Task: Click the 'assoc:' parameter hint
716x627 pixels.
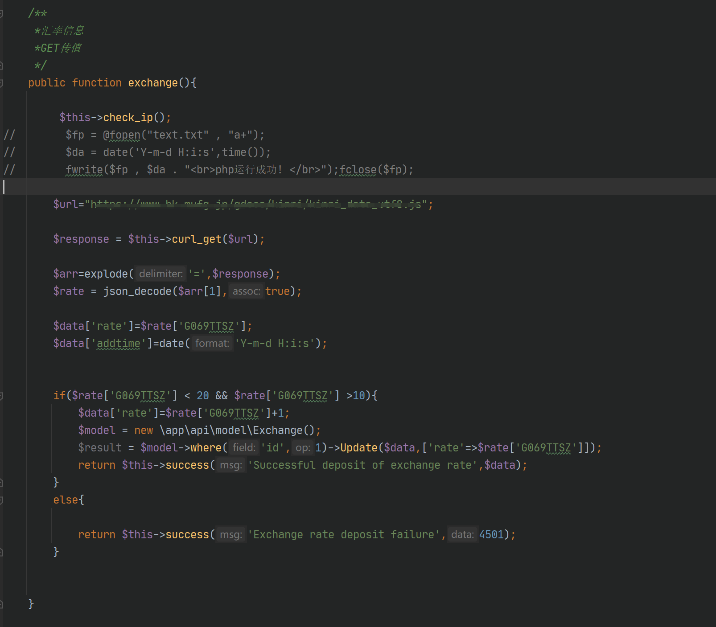Action: [x=246, y=291]
